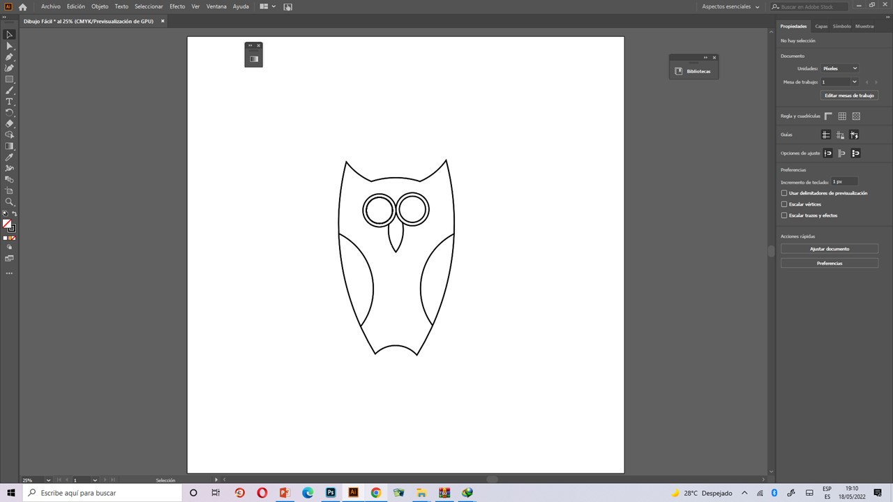Viewport: 893px width, 502px height.
Task: Select the Eraser tool
Action: (x=9, y=123)
